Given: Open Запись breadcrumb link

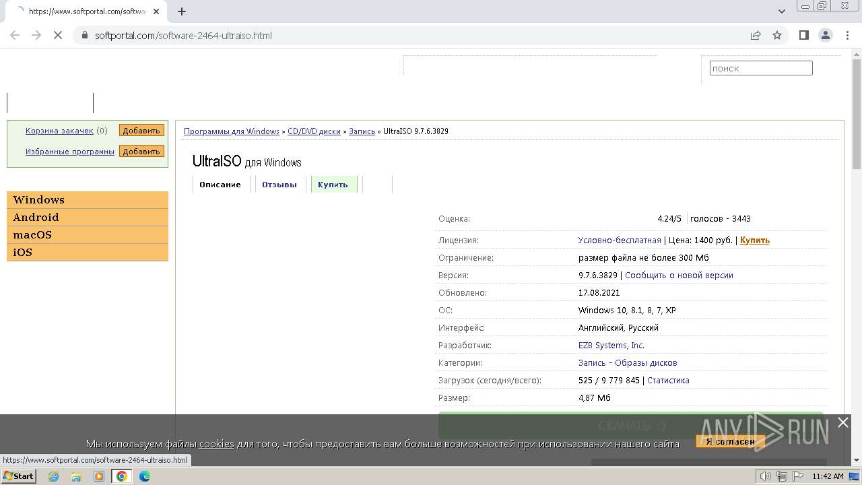Looking at the screenshot, I should (x=362, y=131).
